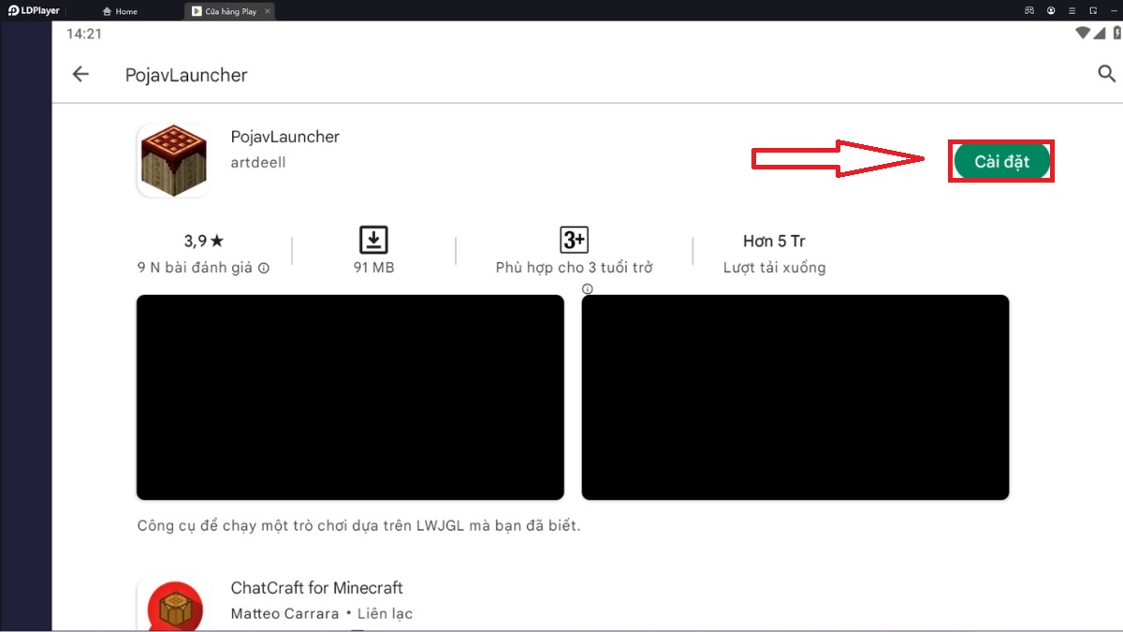Open LDPlayer game controls settings
Screen dimensions: 1123x632
point(1028,10)
